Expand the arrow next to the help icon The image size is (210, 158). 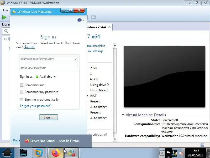[x=83, y=20]
